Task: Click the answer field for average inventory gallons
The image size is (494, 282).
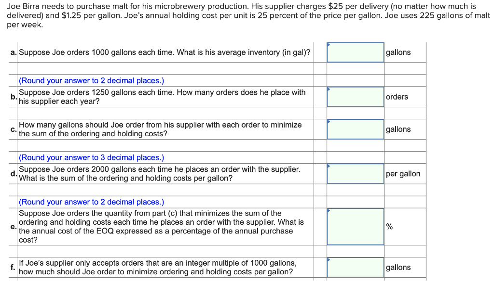Action: click(356, 52)
